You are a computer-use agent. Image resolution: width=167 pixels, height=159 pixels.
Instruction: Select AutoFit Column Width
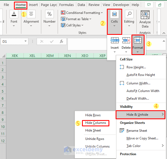[x=143, y=91]
